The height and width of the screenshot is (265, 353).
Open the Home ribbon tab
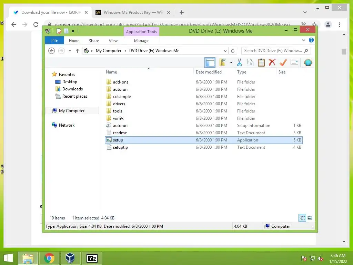click(74, 41)
